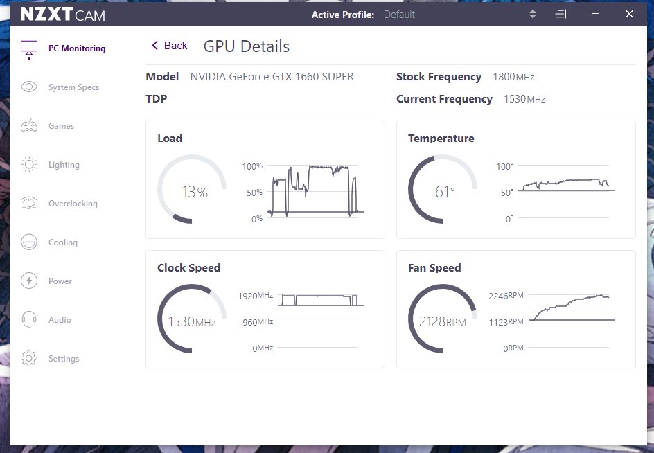654x453 pixels.
Task: Switch to the Lighting section
Action: 64,165
